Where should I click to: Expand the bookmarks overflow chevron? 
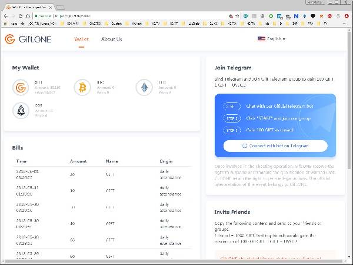[344, 24]
